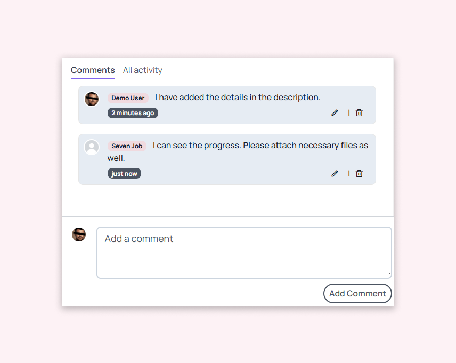Open Demo User's avatar picture

92,99
